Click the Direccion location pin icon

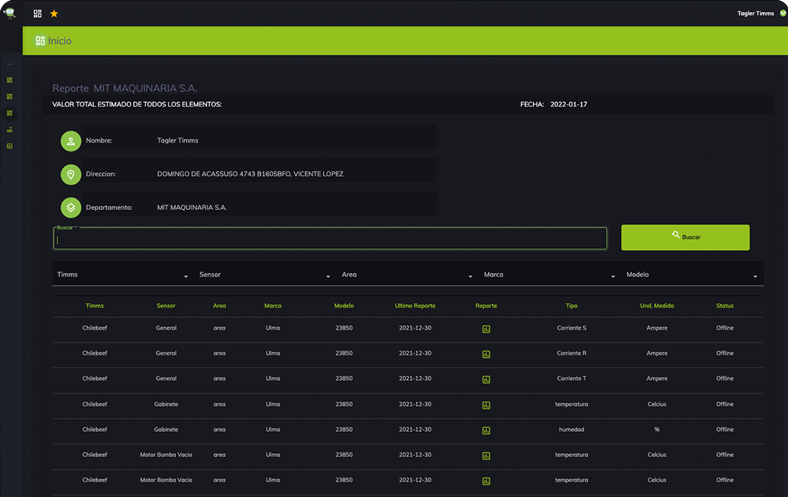pos(71,175)
